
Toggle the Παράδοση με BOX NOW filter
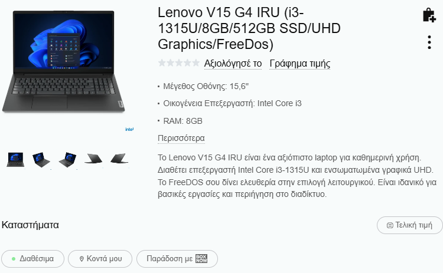pyautogui.click(x=177, y=259)
